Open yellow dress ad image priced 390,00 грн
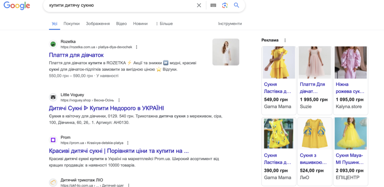384x187 pixels. [279, 133]
